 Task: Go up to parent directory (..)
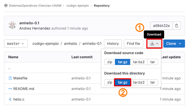[9, 68]
